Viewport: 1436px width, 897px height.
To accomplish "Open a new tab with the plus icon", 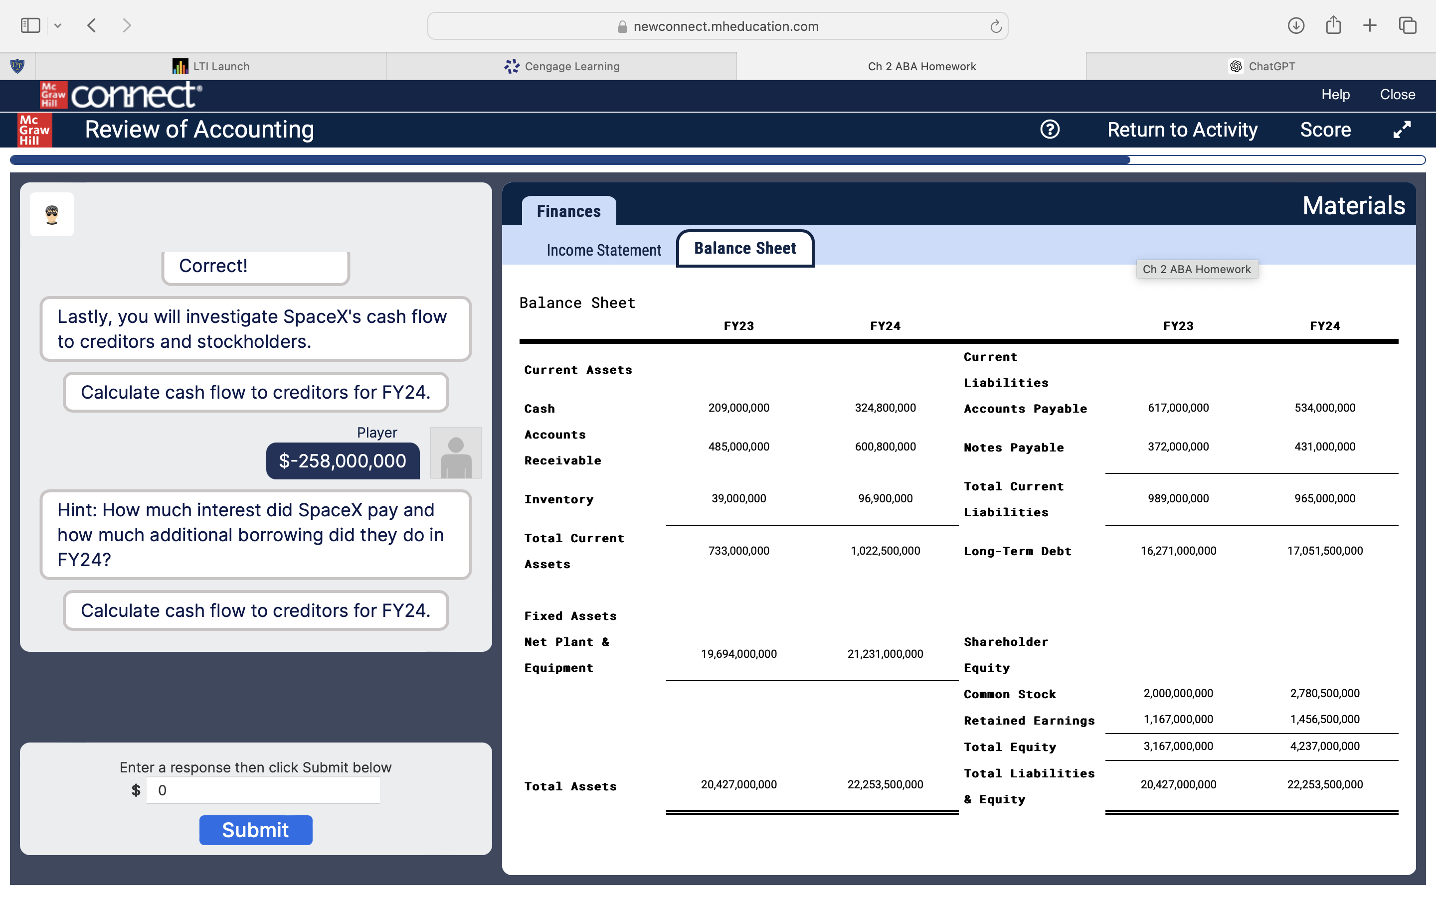I will pyautogui.click(x=1370, y=25).
